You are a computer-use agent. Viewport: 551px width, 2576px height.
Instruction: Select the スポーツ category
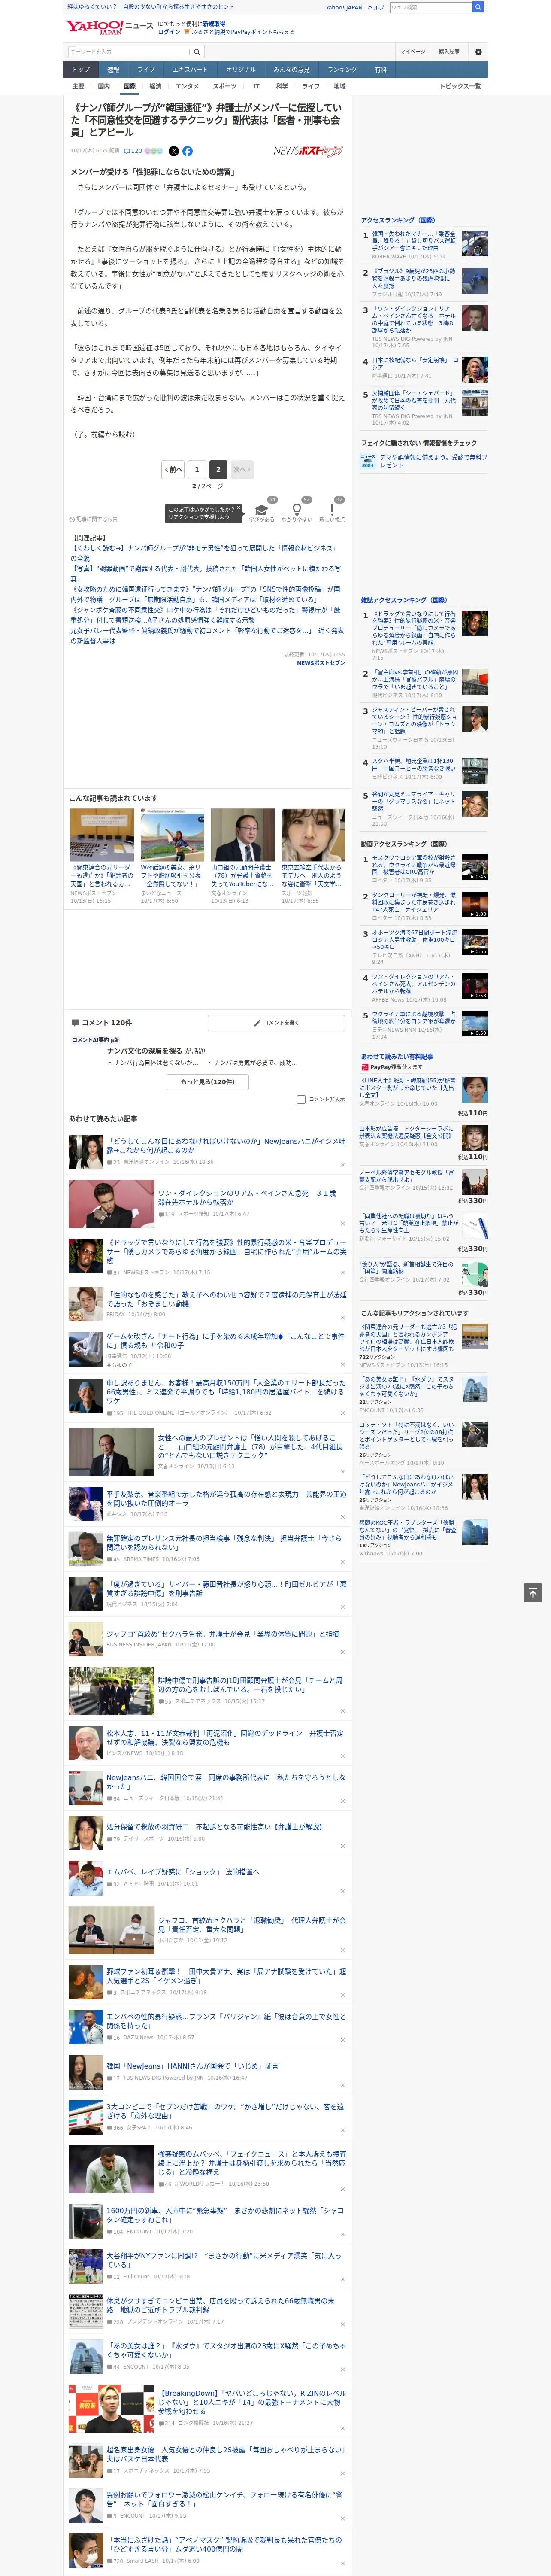pos(225,86)
